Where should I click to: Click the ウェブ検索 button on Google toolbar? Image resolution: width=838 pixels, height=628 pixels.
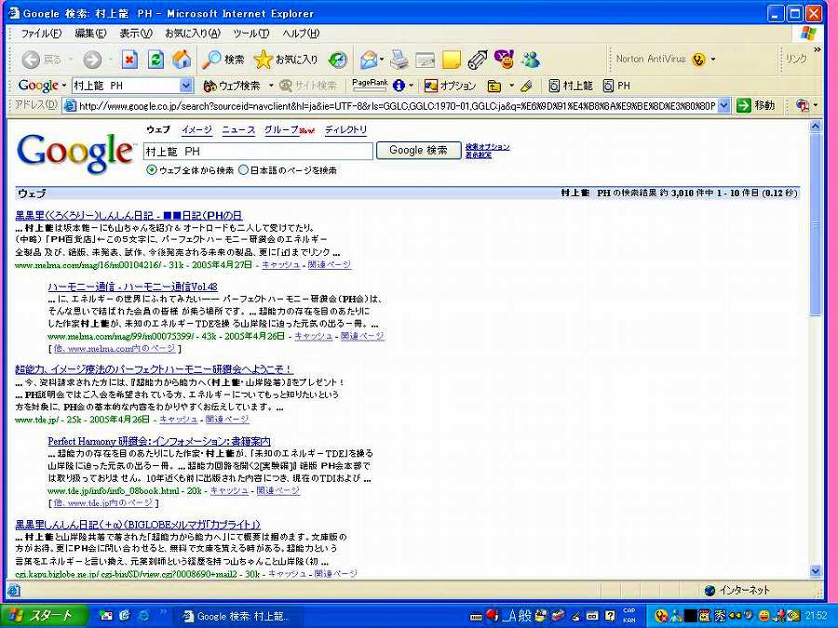[232, 86]
